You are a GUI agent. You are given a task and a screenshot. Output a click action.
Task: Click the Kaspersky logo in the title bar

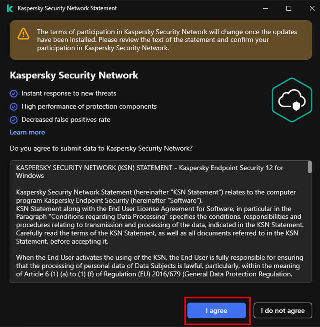point(10,8)
